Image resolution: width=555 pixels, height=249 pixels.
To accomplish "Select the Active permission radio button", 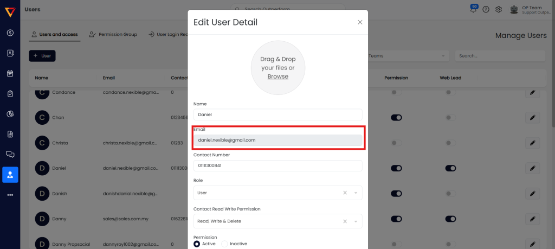I will pyautogui.click(x=197, y=244).
